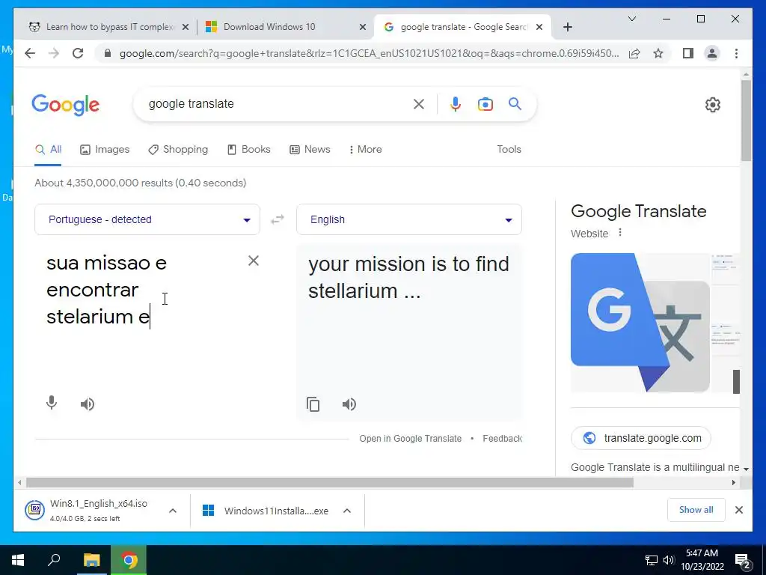This screenshot has width=766, height=575.
Task: Listen to the Portuguese source text
Action: pyautogui.click(x=88, y=404)
